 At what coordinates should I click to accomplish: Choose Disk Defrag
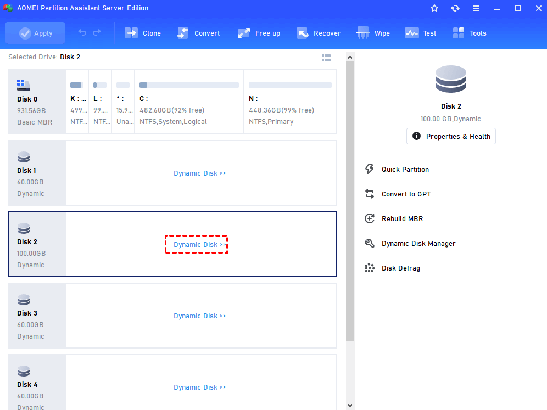[x=400, y=268]
